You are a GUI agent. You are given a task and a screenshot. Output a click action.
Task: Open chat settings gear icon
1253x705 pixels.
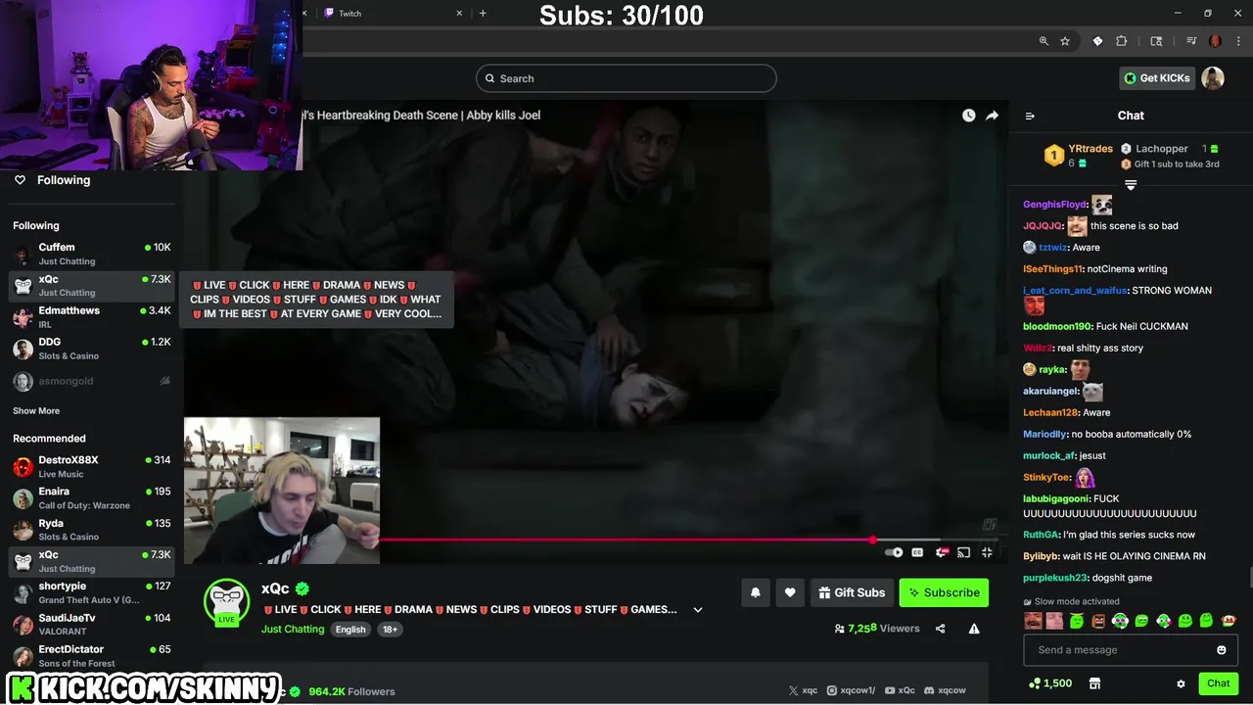pos(1181,683)
